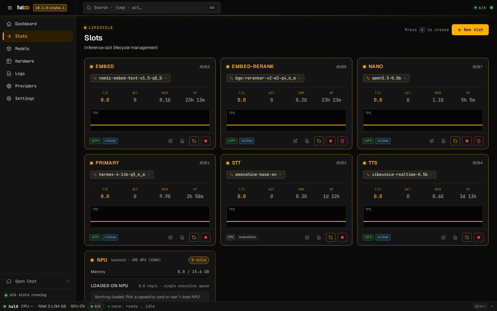
Task: Stop the EMBED-RERANK slot
Action: [x=331, y=141]
